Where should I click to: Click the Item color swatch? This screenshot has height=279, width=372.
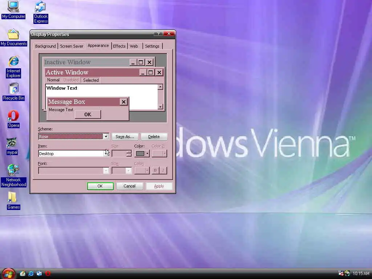tap(140, 154)
